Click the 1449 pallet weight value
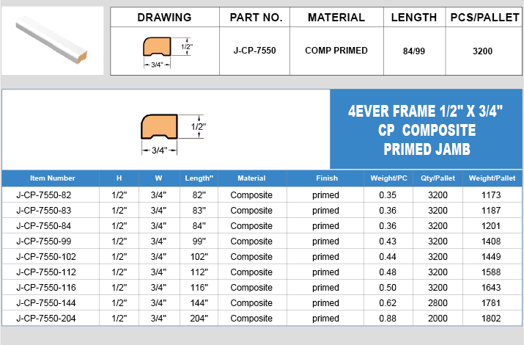 pos(491,257)
